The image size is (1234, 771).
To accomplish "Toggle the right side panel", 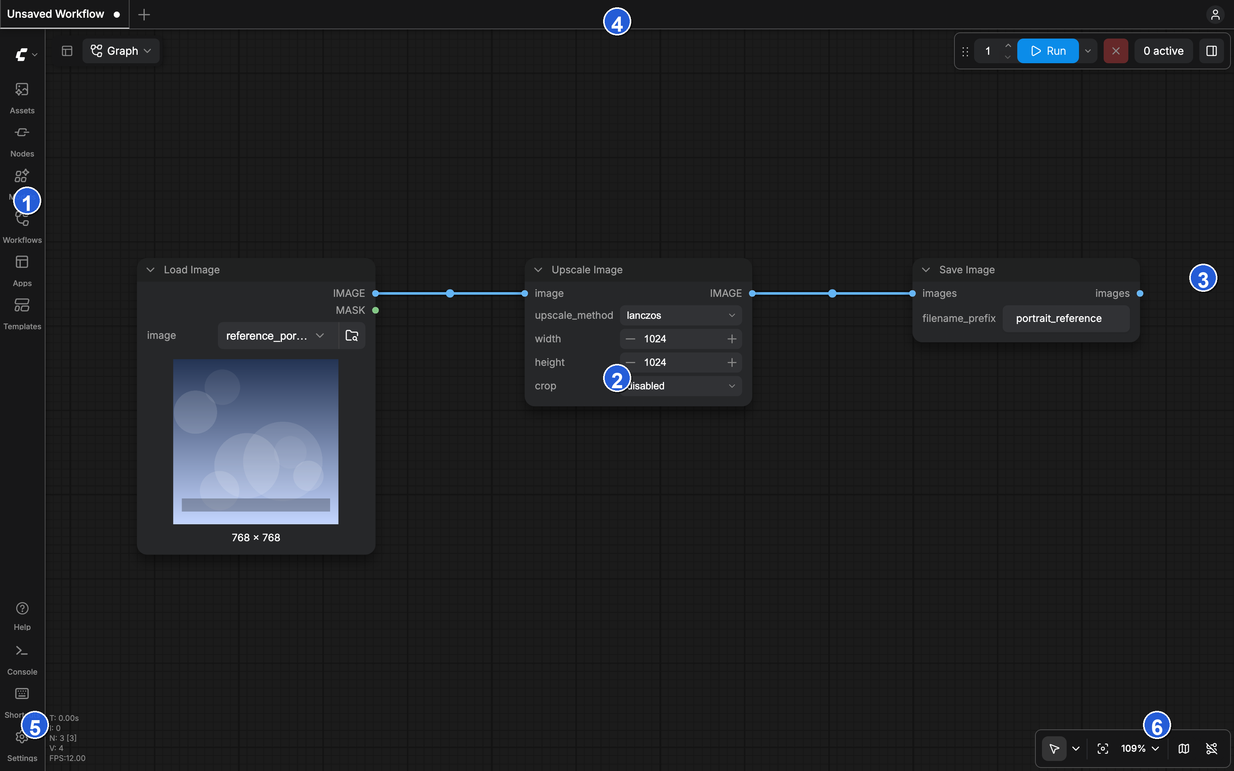I will tap(1211, 51).
